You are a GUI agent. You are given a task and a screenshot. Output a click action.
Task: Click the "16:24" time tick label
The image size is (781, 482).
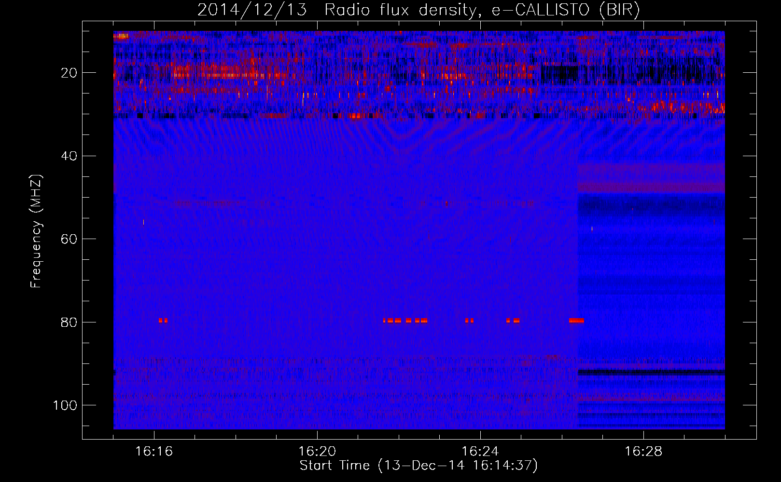coord(480,451)
